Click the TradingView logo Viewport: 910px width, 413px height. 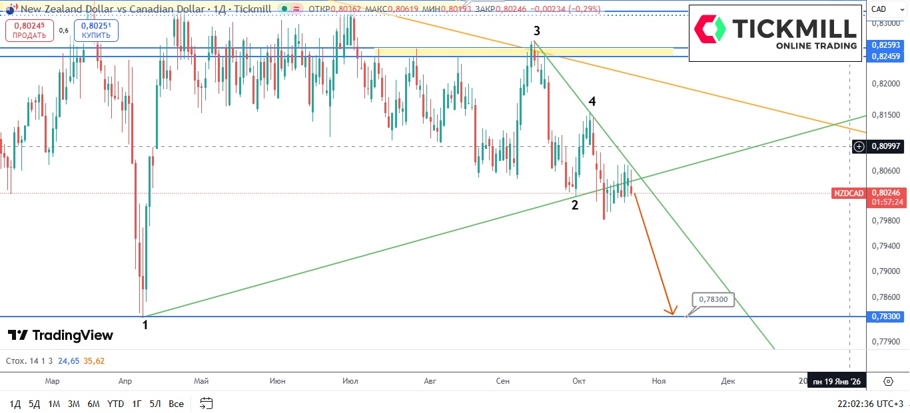[61, 335]
